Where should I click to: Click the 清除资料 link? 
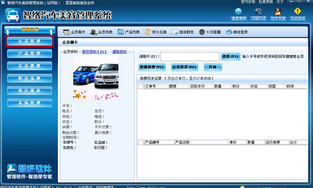(x=119, y=52)
